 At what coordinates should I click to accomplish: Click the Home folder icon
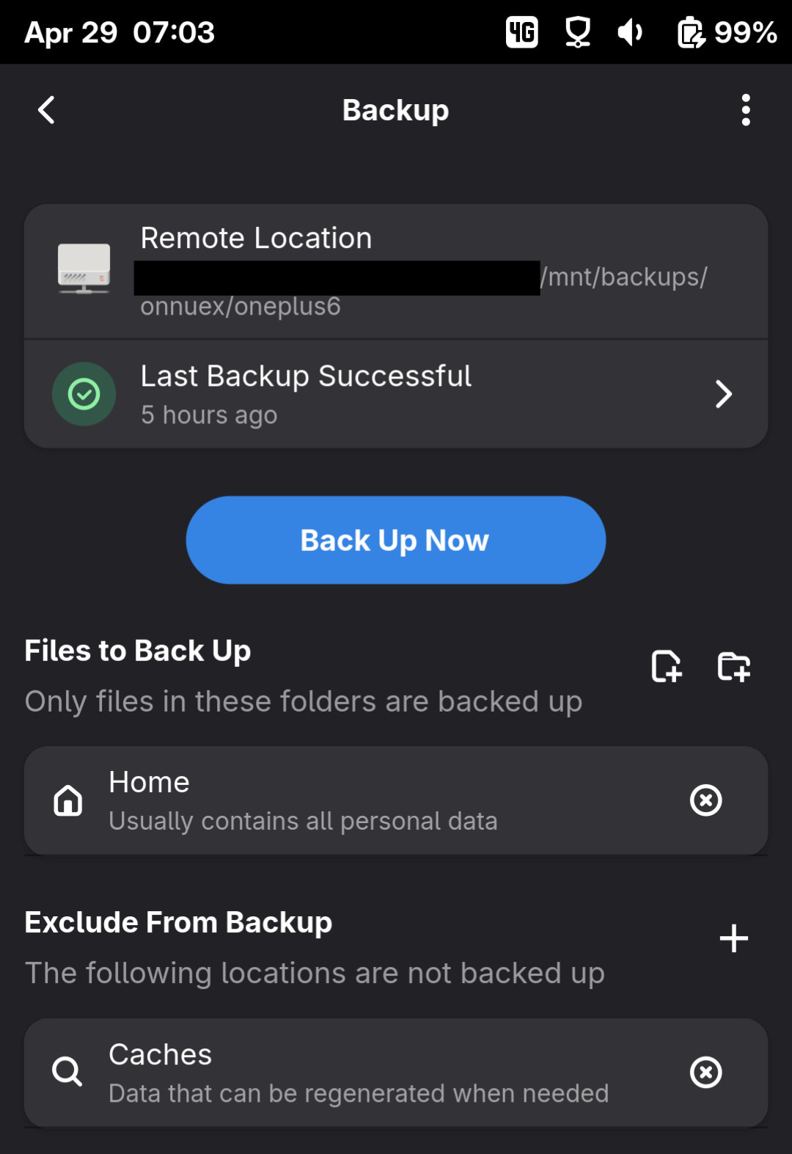coord(68,800)
